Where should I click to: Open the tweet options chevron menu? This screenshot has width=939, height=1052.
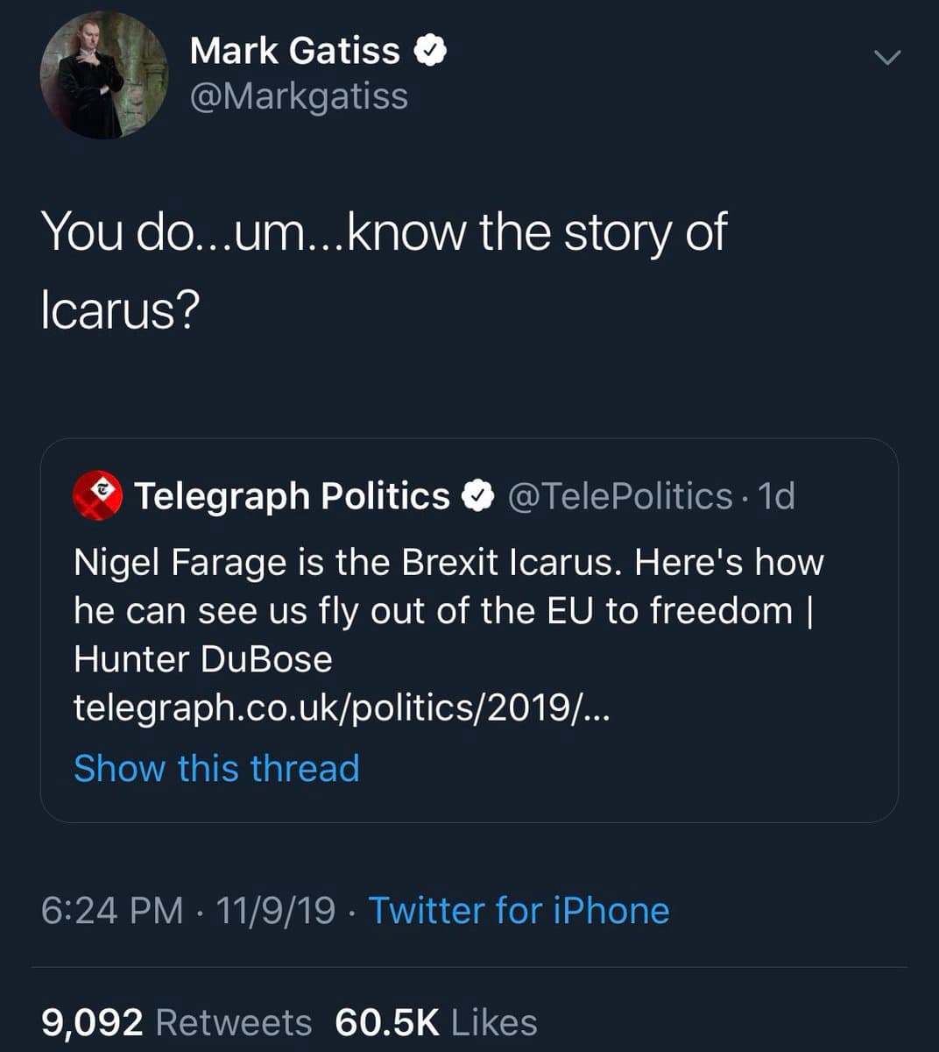[887, 58]
